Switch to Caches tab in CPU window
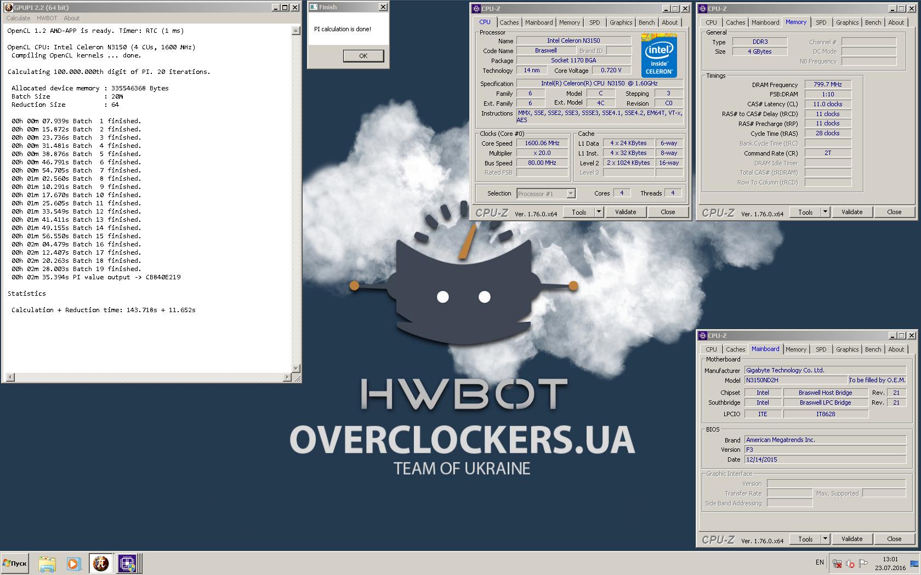 (509, 22)
